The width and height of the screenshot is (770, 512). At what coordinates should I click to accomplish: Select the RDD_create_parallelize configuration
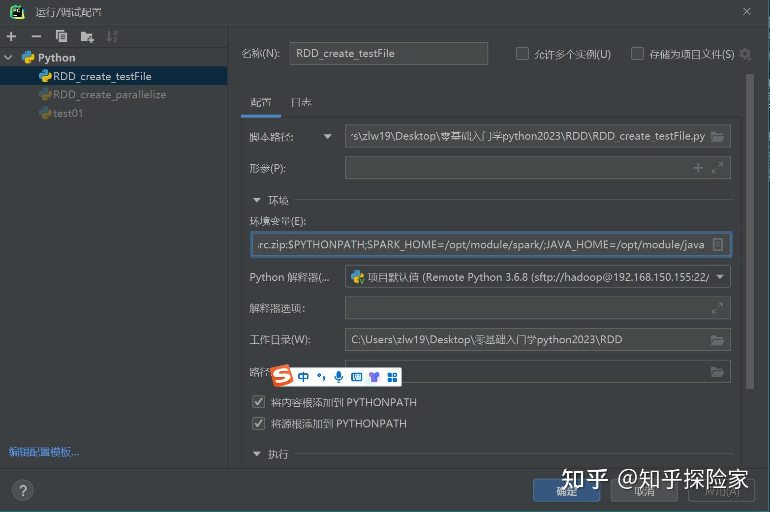click(109, 94)
